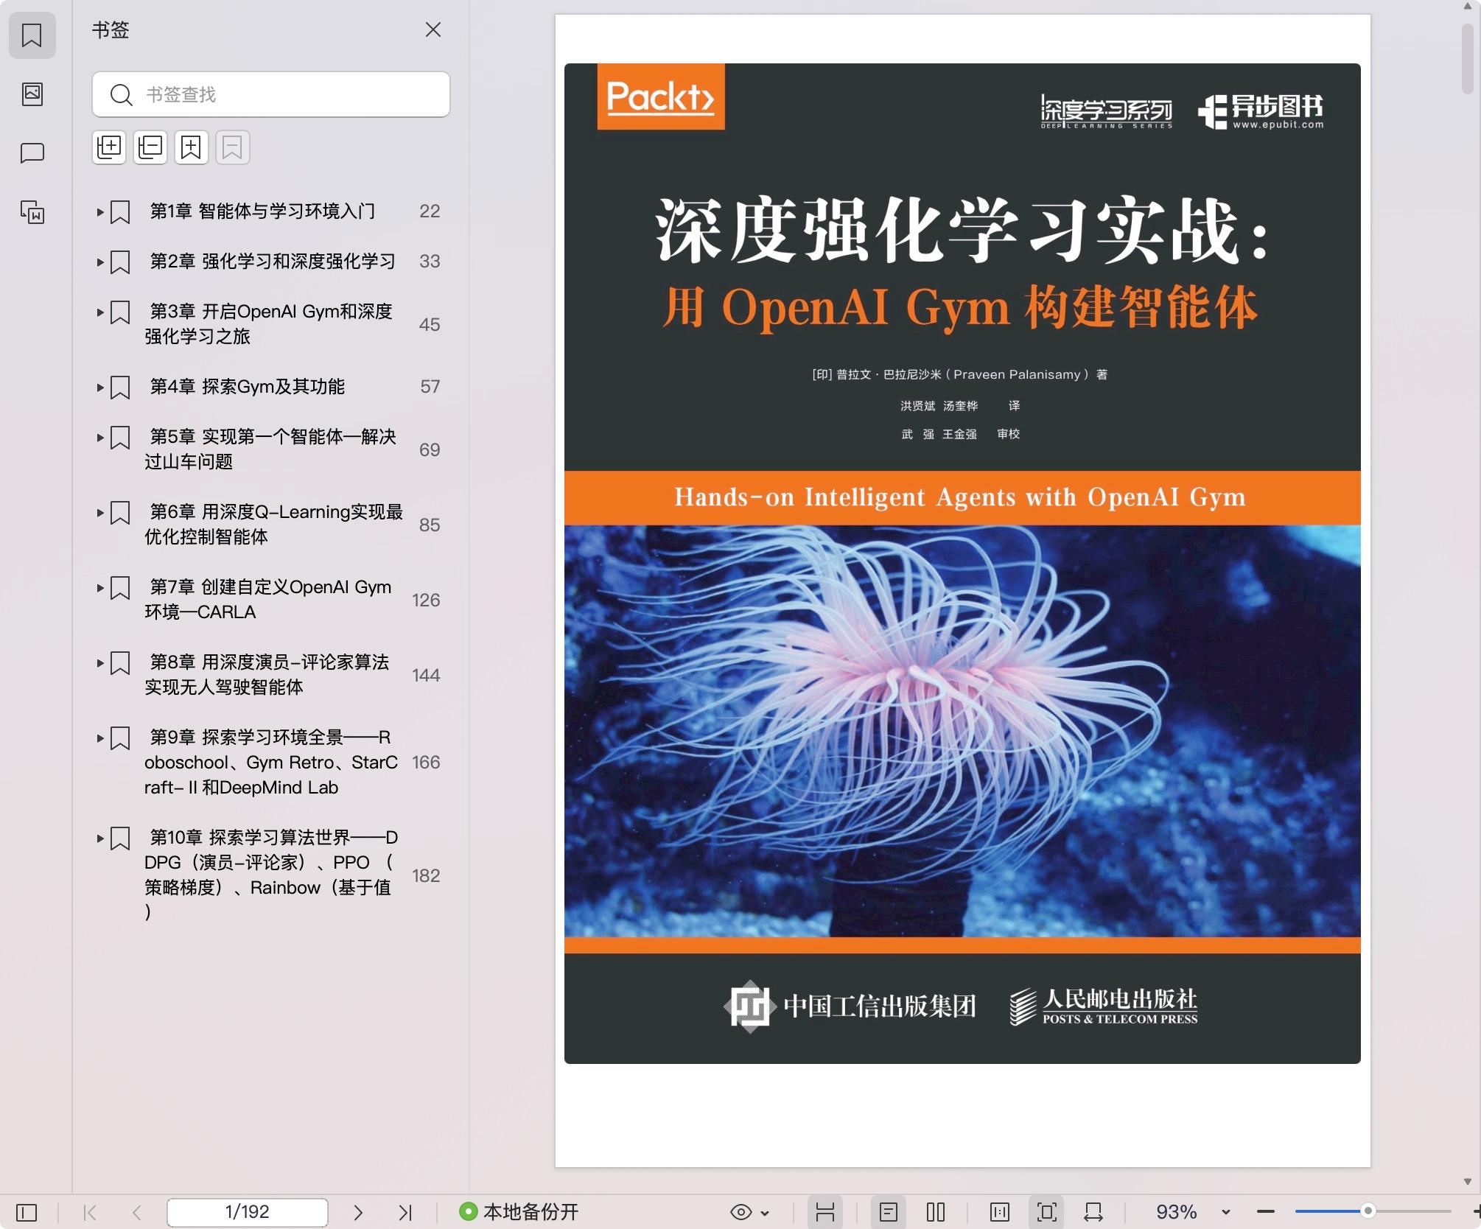This screenshot has height=1229, width=1481.
Task: Click the 书签查找 search field
Action: 271,94
